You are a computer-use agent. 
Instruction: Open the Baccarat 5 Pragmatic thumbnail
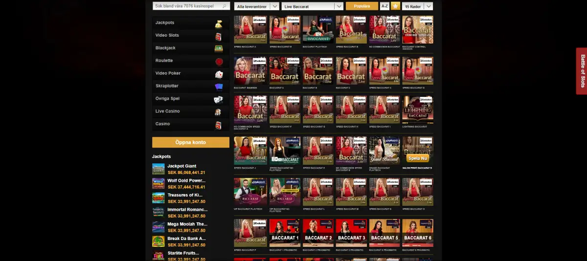coord(384,233)
